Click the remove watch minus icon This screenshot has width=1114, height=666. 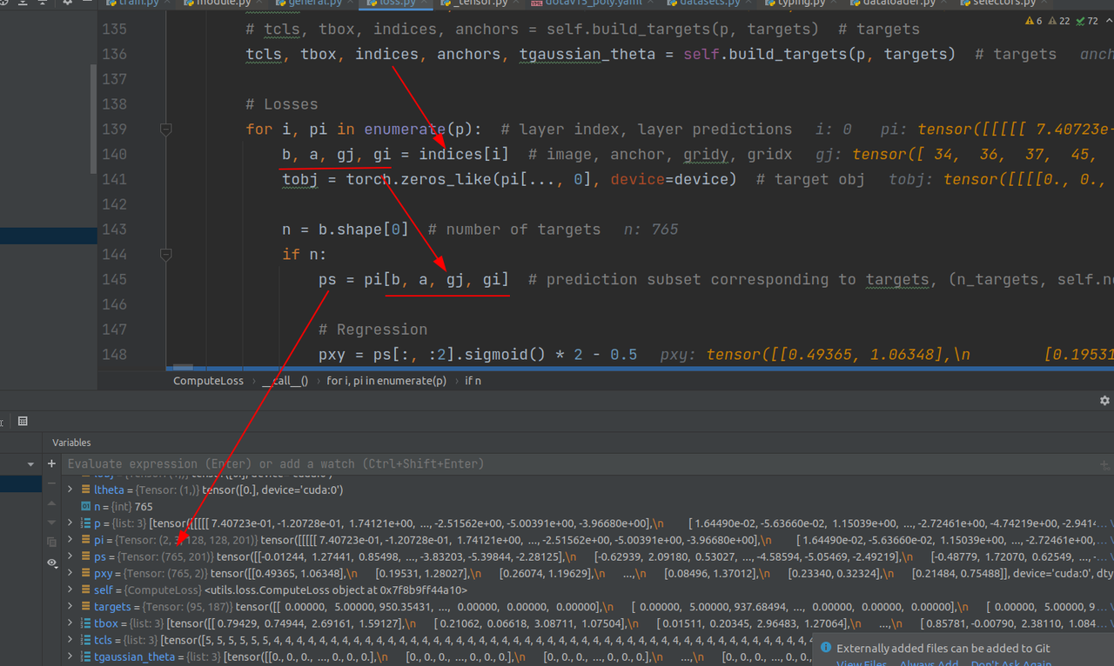click(51, 483)
